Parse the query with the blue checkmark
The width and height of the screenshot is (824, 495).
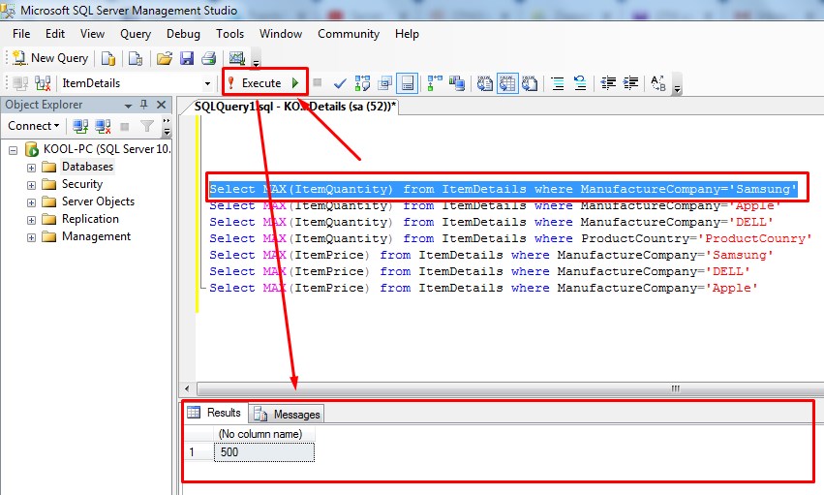point(340,83)
